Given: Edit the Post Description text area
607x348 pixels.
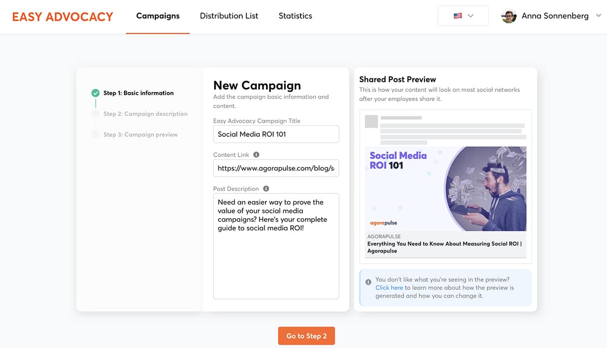Looking at the screenshot, I should (x=276, y=246).
